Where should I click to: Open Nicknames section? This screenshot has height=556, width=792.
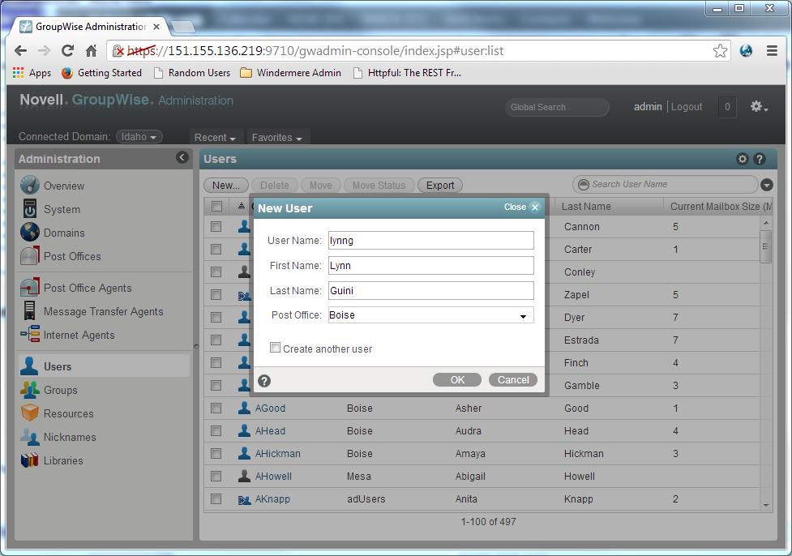(70, 437)
